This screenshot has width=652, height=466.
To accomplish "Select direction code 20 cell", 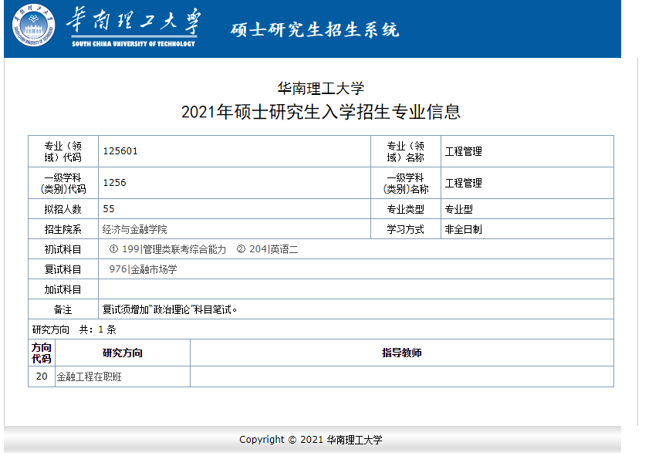I will coord(42,377).
